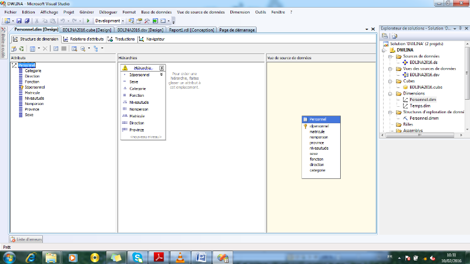Switch to the BDLINA2016.cube [Design] tab

[88, 29]
